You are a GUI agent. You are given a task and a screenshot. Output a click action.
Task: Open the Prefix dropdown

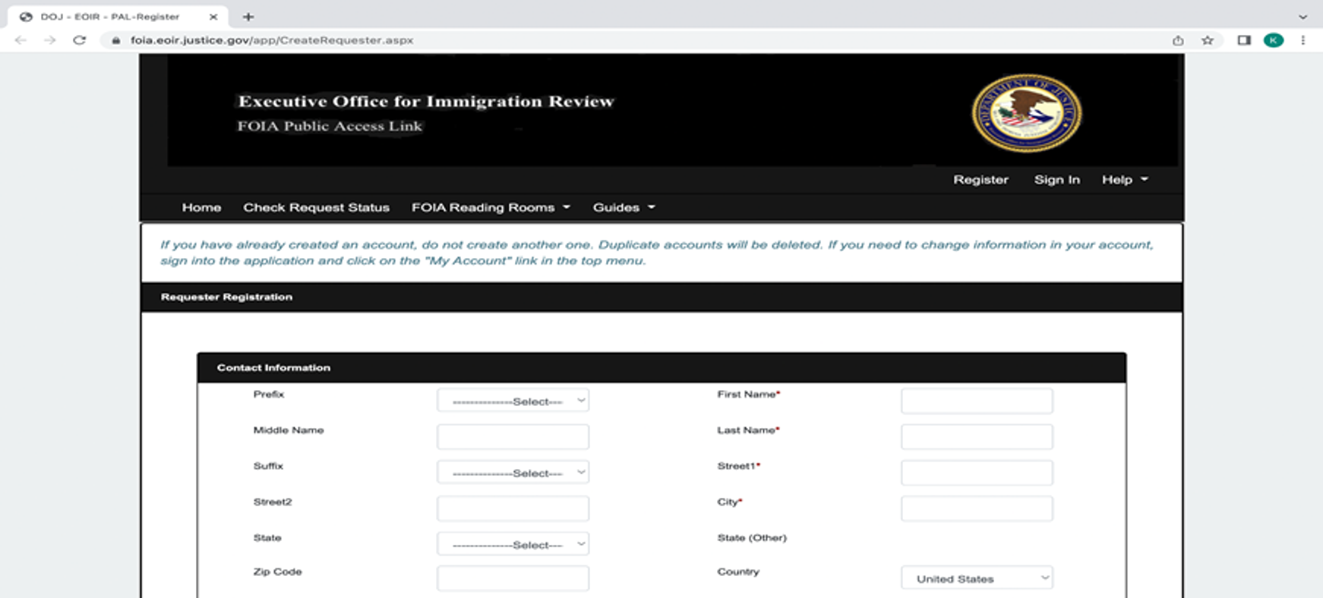[x=513, y=401]
